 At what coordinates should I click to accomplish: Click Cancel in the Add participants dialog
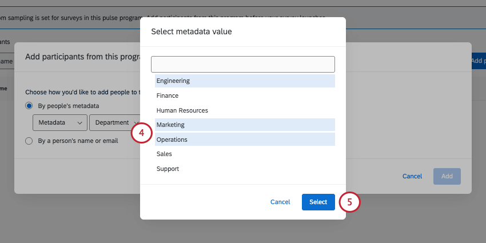(x=412, y=176)
